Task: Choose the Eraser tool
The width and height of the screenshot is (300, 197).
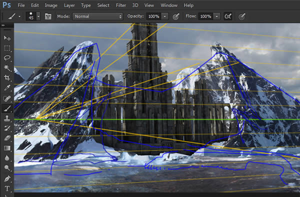Action: [7, 138]
